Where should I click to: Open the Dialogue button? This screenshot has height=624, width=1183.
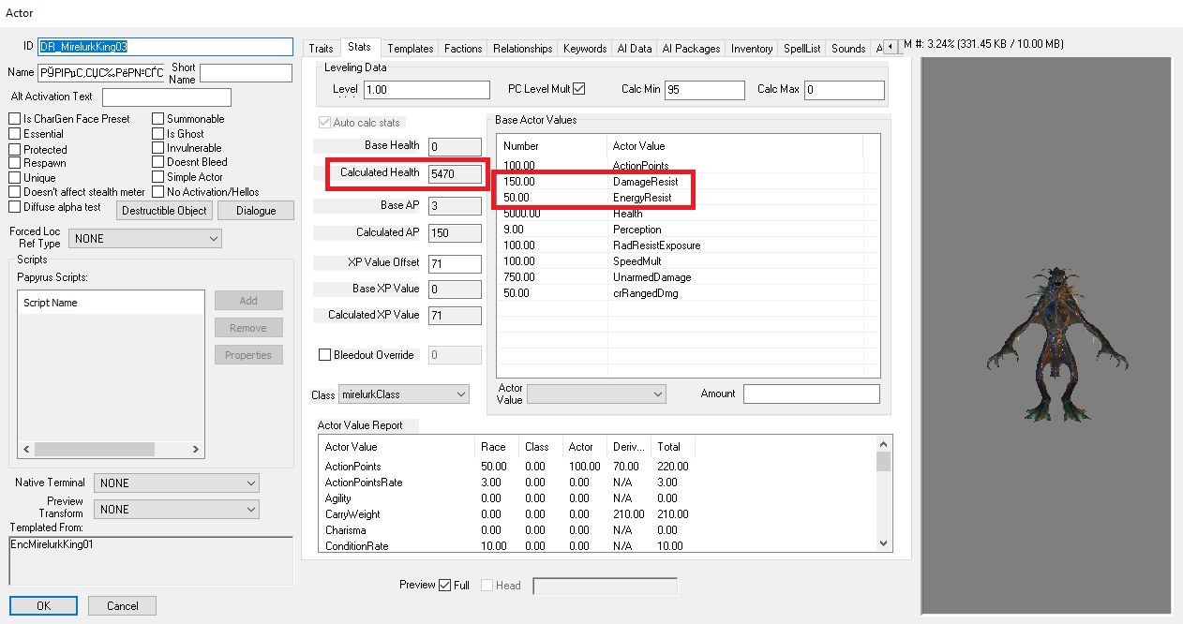click(x=256, y=211)
